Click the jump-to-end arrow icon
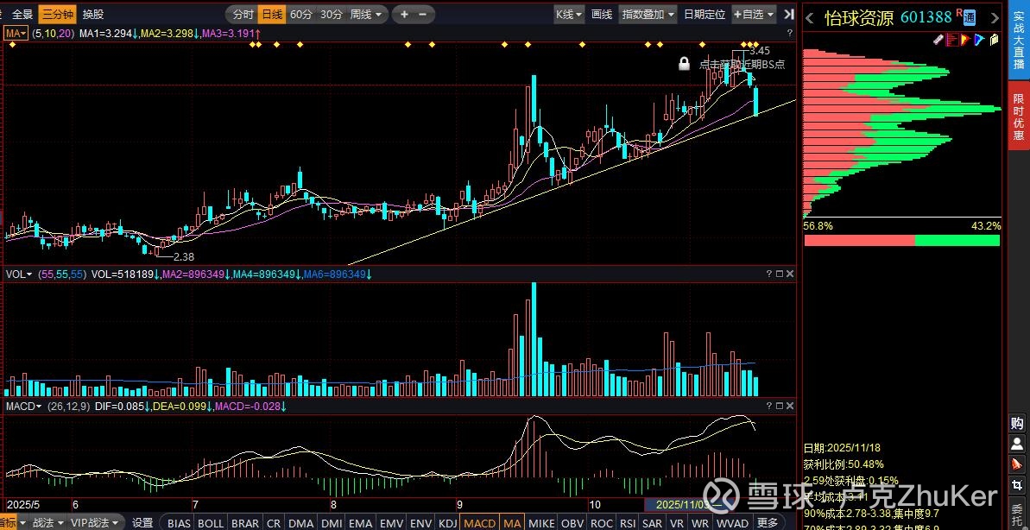1030x530 pixels. (x=789, y=15)
